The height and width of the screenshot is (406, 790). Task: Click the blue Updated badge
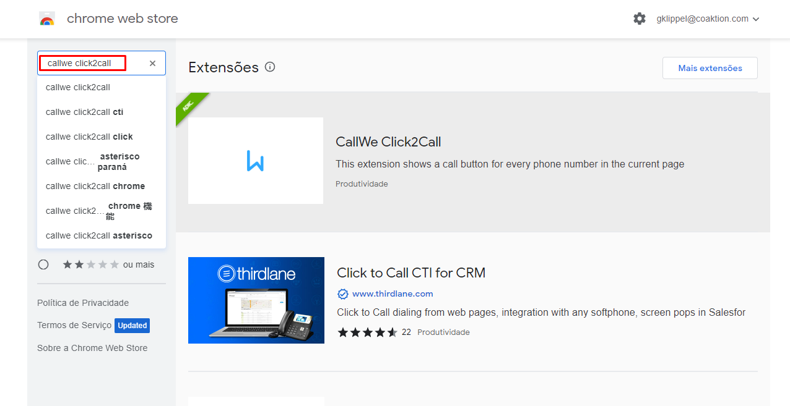click(x=132, y=326)
